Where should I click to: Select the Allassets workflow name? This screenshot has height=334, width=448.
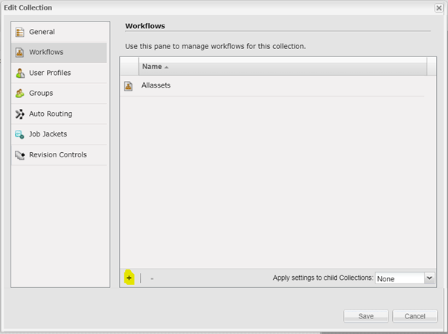[x=156, y=85]
